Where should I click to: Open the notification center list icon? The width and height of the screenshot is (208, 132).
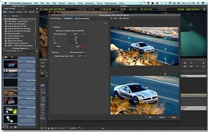click(x=203, y=3)
